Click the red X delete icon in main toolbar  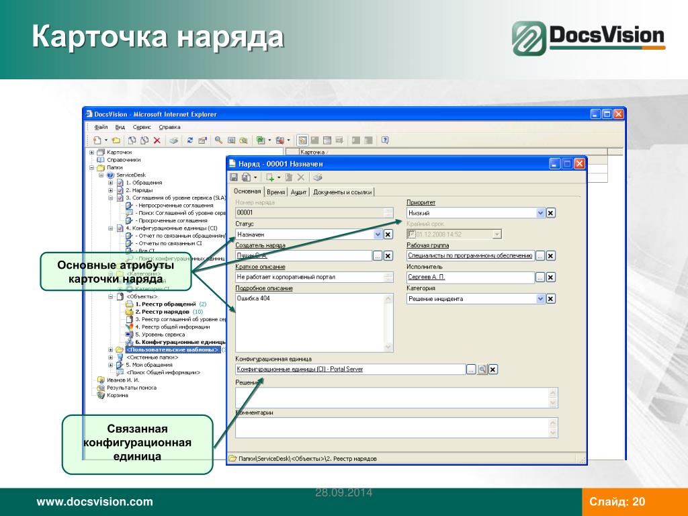tap(157, 140)
